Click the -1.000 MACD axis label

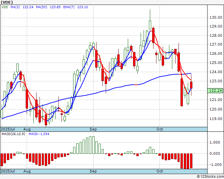click(215, 165)
